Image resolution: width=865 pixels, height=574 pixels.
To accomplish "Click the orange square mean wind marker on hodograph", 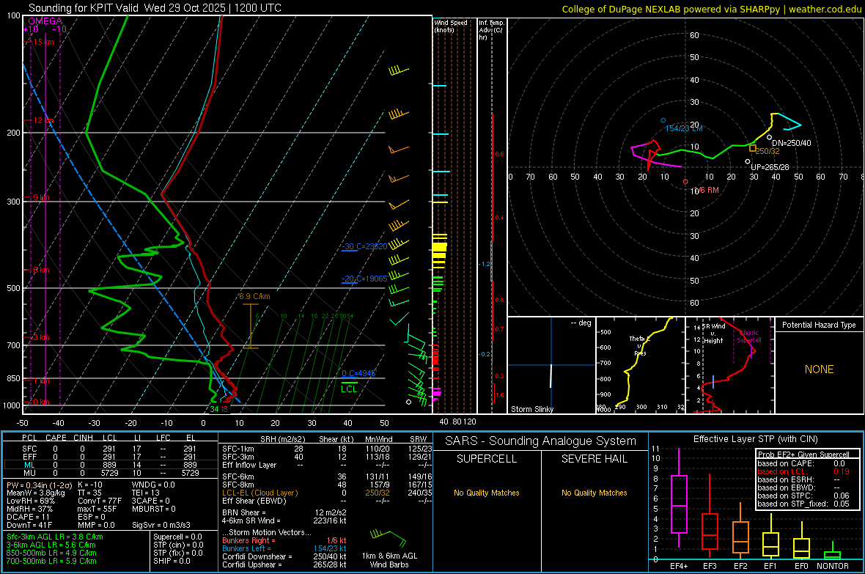I will pos(752,148).
